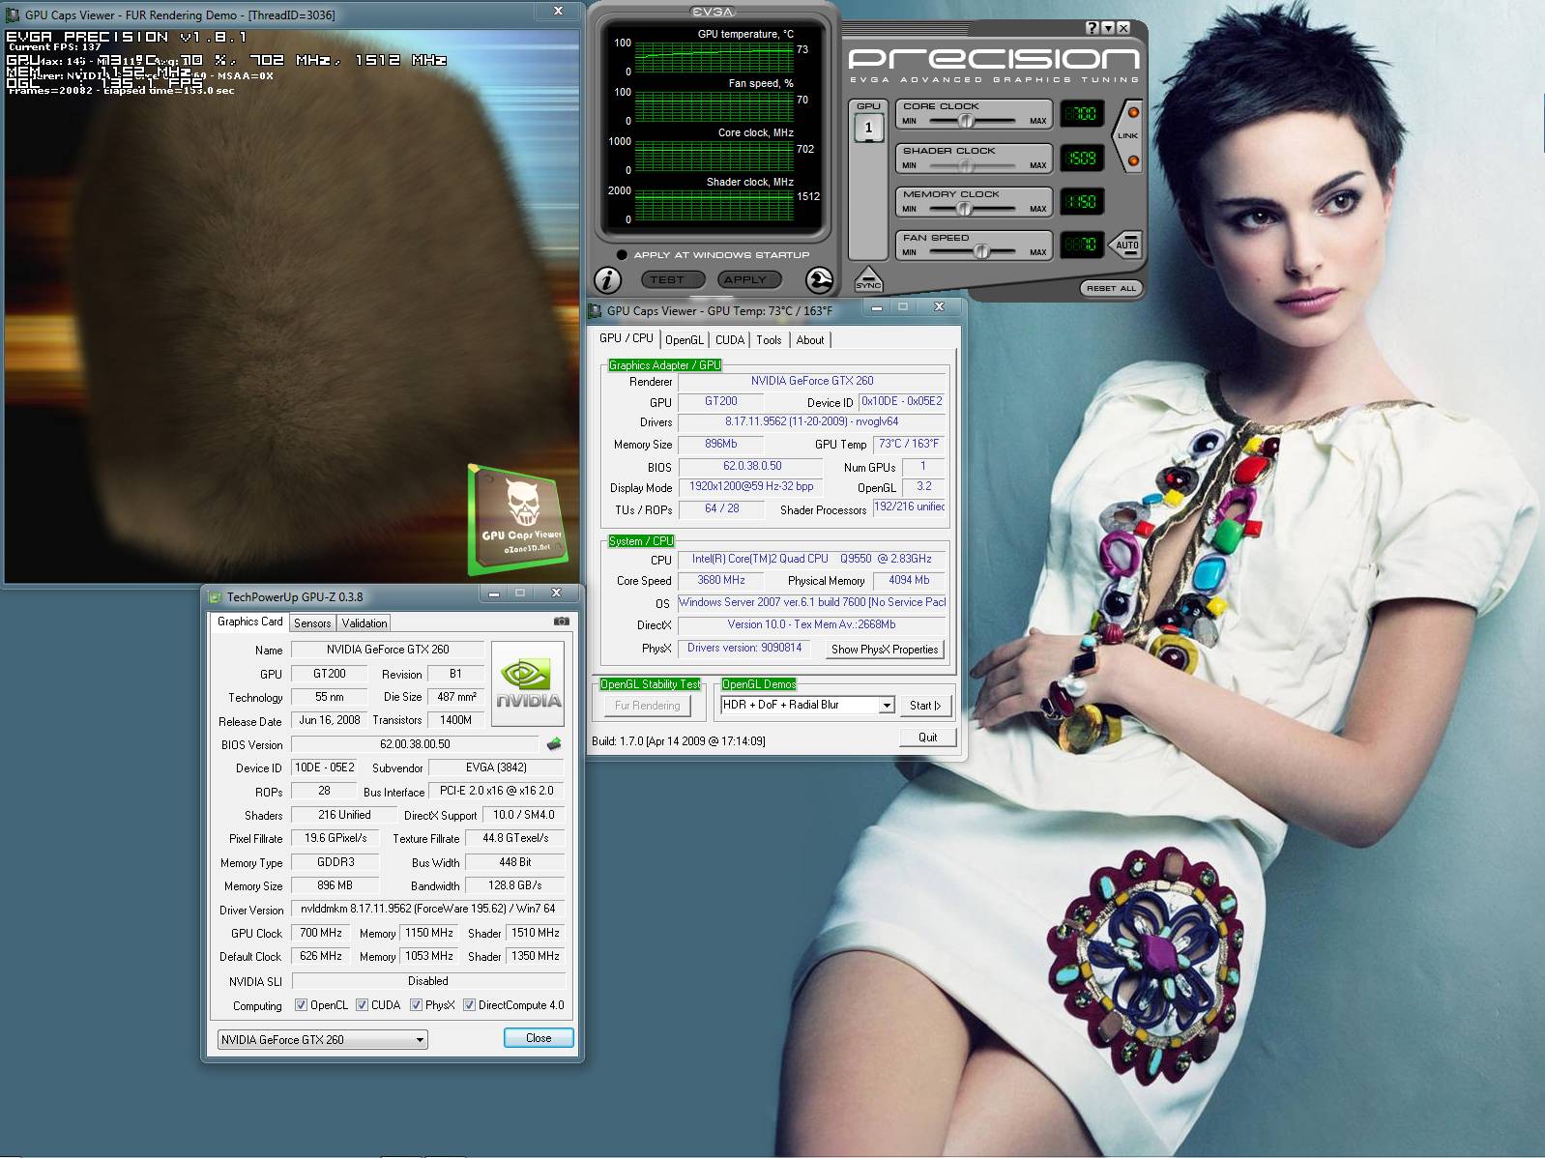Click the GPU-Z Subvendor EVGA field

(496, 767)
